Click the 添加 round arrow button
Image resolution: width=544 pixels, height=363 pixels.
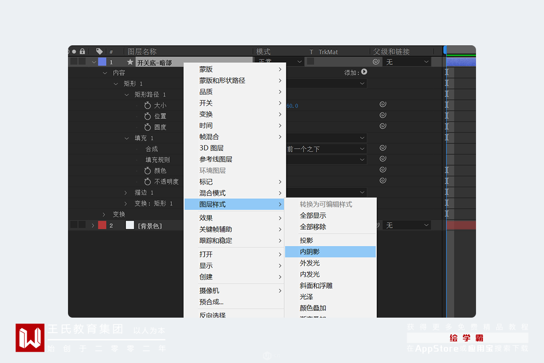364,72
